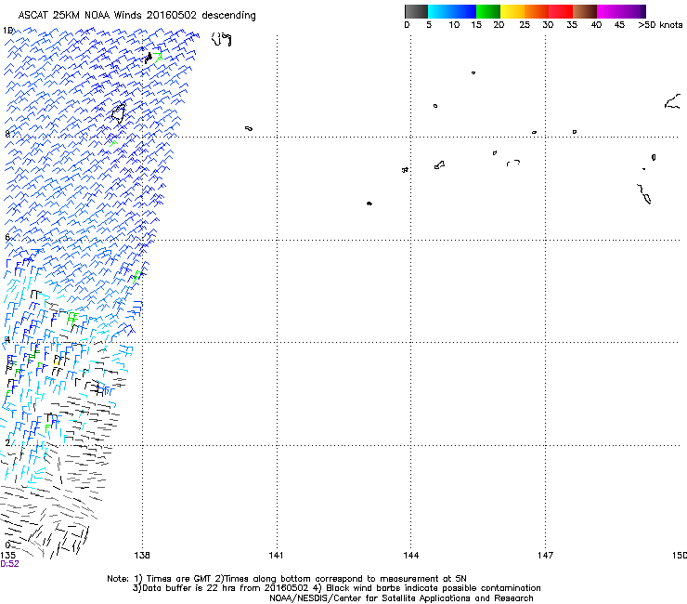Click the chart title 'ASCAT 25KM NOAA Winds 20160502 descending'
This screenshot has height=604, width=687.
tap(136, 15)
